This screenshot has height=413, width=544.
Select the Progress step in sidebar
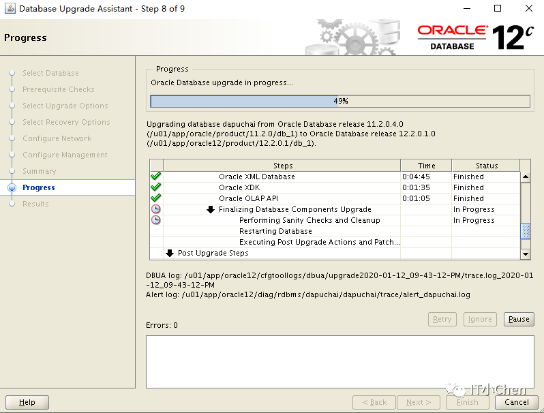(38, 187)
